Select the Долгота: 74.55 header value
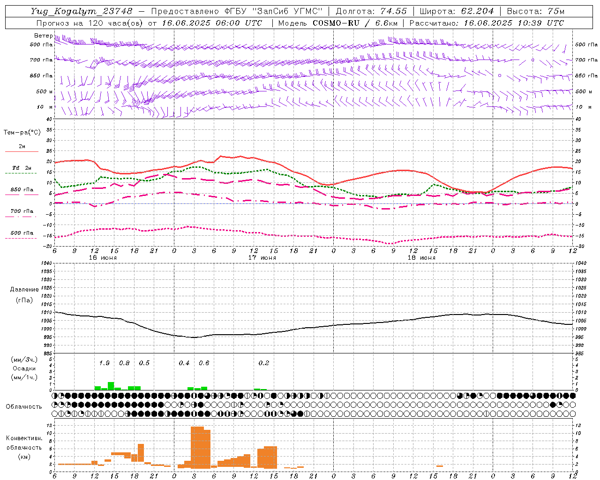 tap(372, 11)
